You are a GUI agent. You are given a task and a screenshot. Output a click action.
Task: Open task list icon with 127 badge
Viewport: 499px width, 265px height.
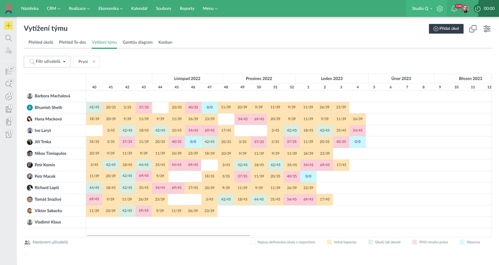click(x=8, y=71)
